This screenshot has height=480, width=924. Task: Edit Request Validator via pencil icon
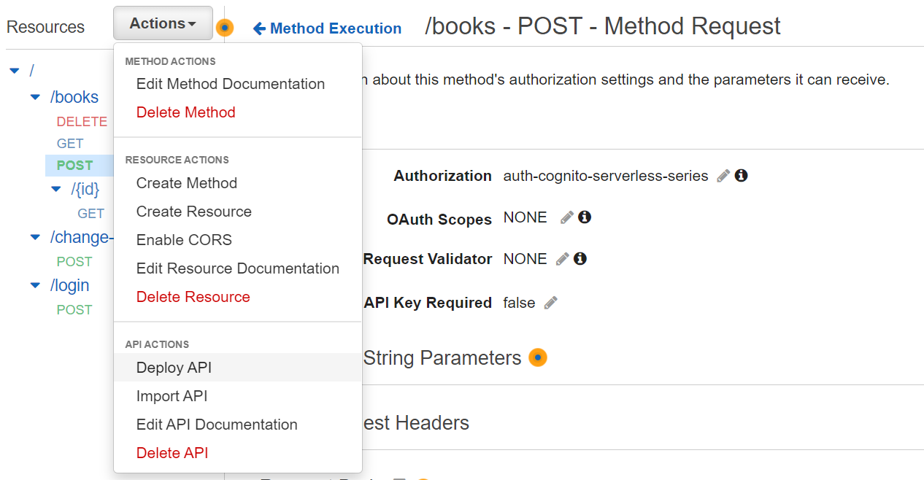(x=562, y=259)
